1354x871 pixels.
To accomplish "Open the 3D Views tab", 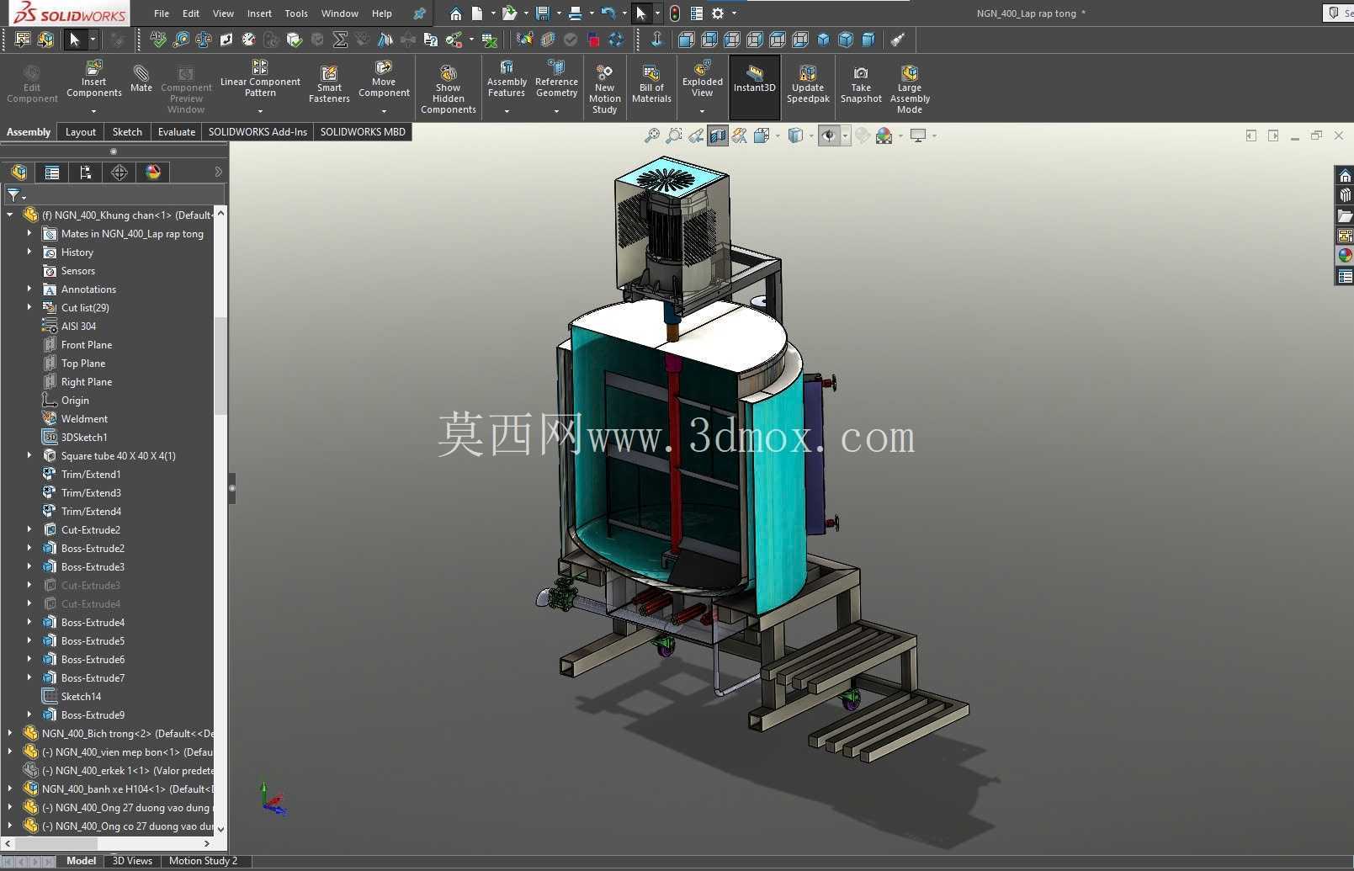I will 132,861.
